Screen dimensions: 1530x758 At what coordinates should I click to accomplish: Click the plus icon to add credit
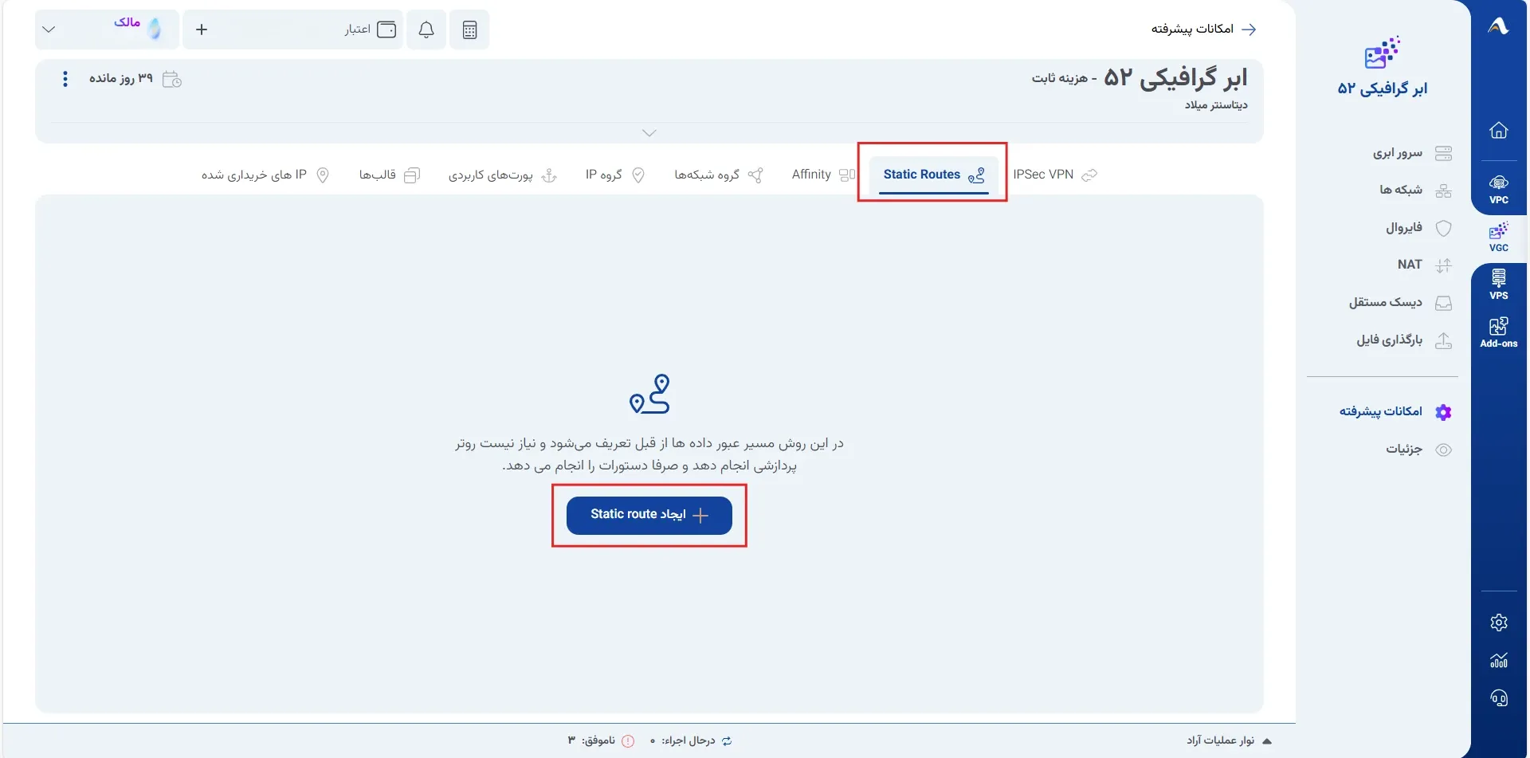point(202,29)
